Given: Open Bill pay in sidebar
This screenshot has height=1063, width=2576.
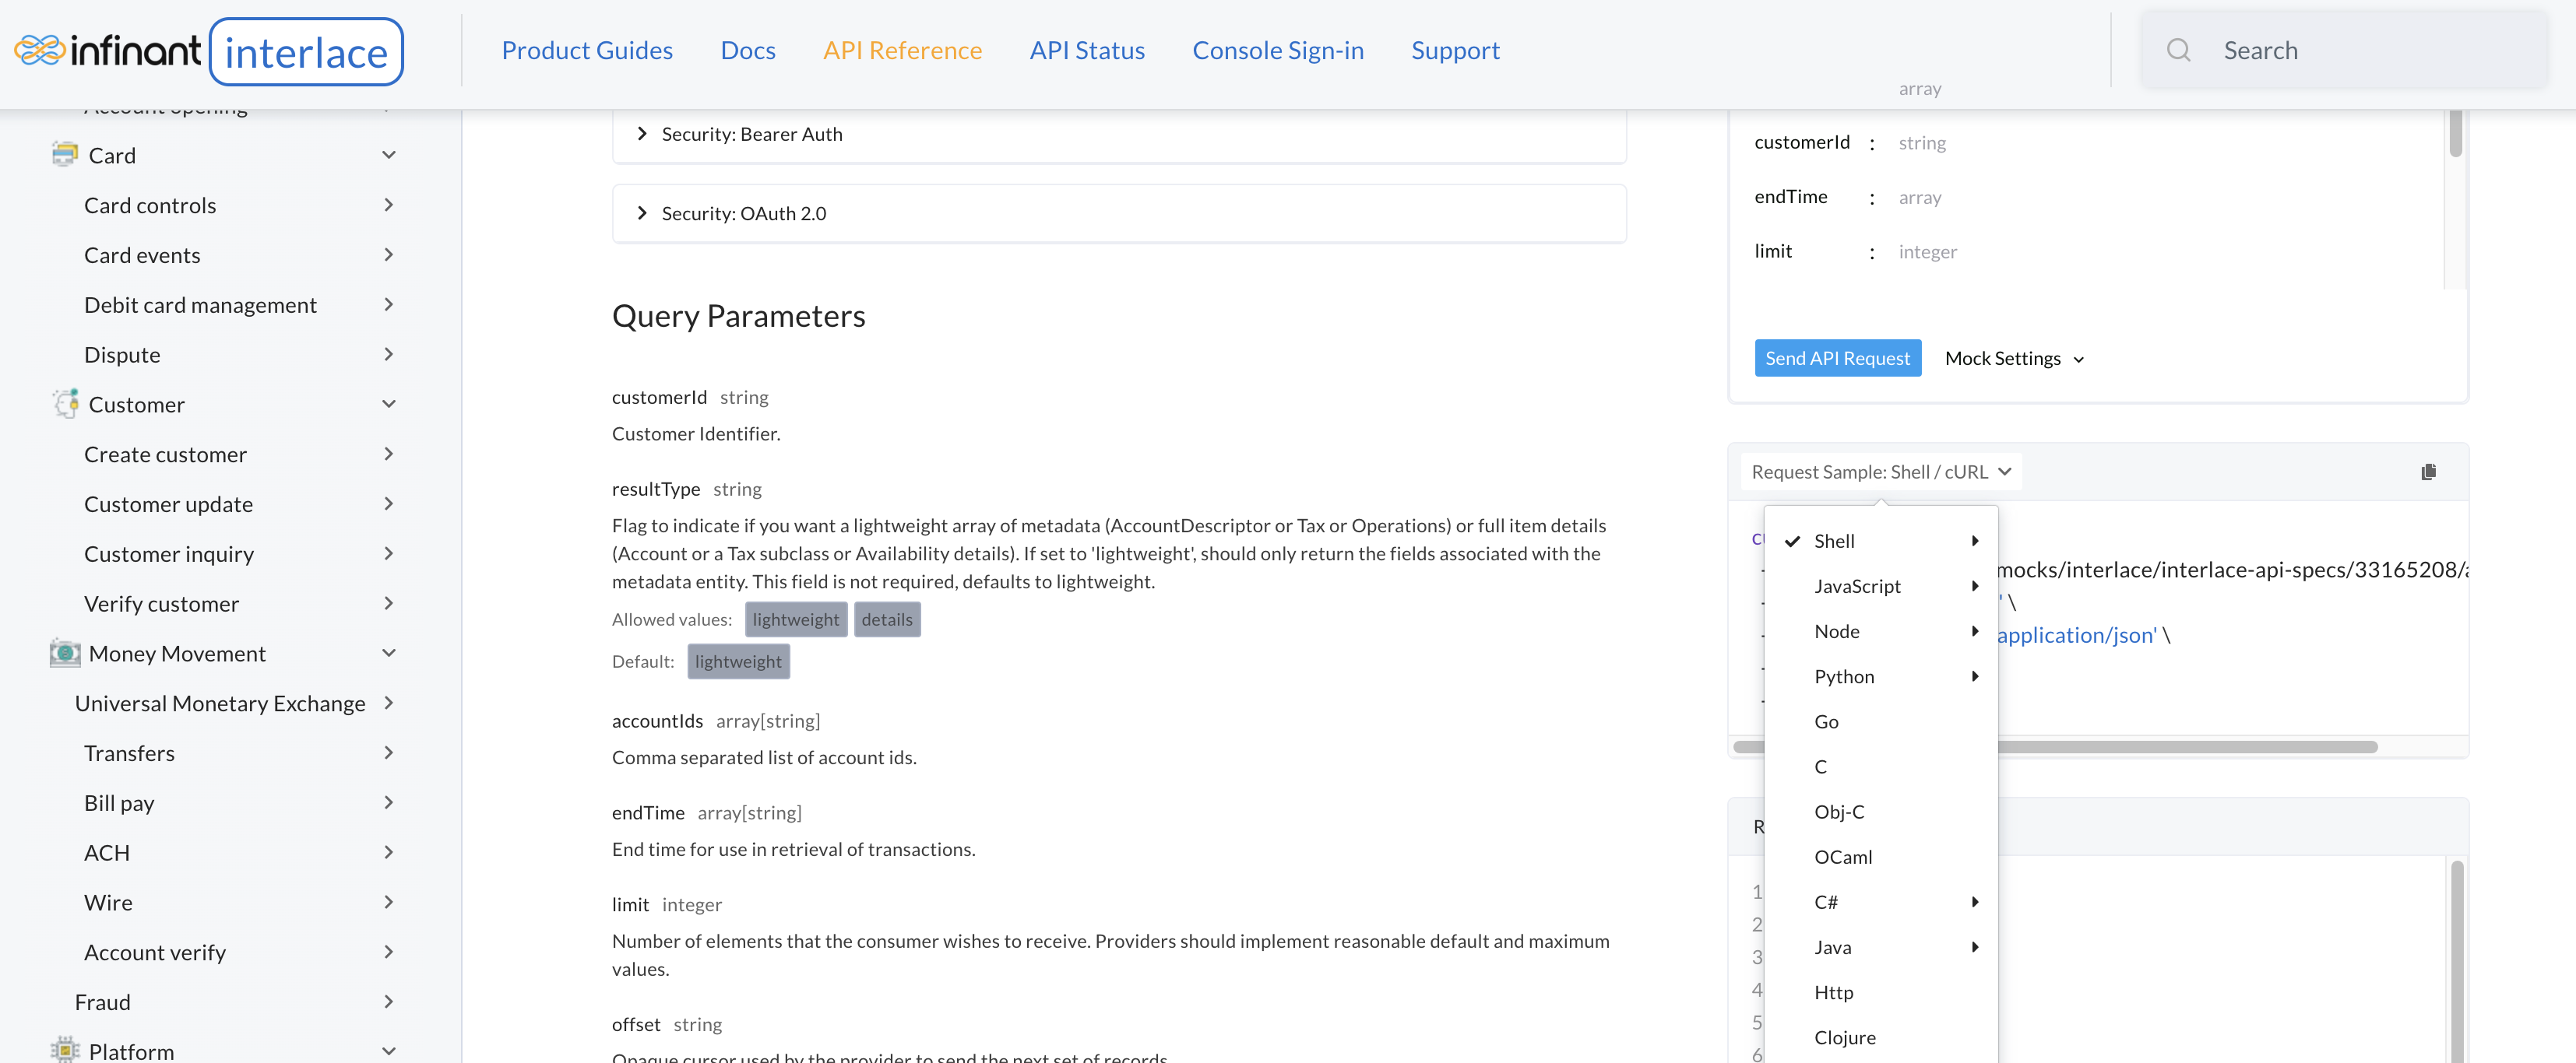Looking at the screenshot, I should (x=119, y=802).
